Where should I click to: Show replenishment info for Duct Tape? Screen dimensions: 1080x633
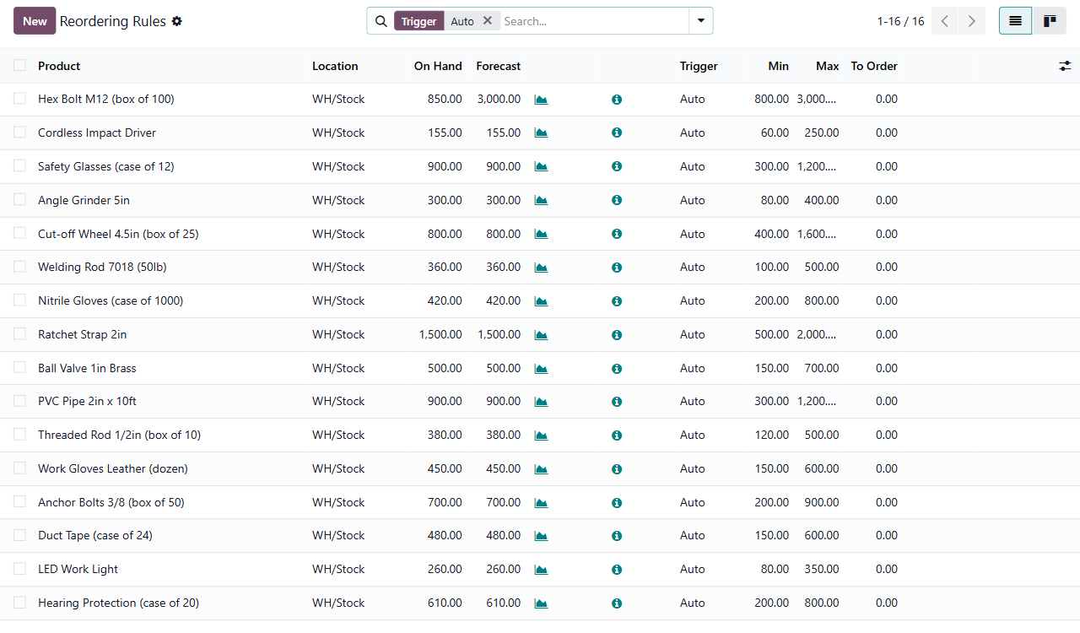(617, 536)
